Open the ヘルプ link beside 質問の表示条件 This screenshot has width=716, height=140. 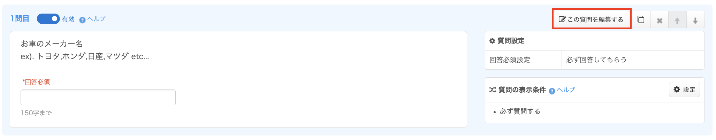coord(566,90)
